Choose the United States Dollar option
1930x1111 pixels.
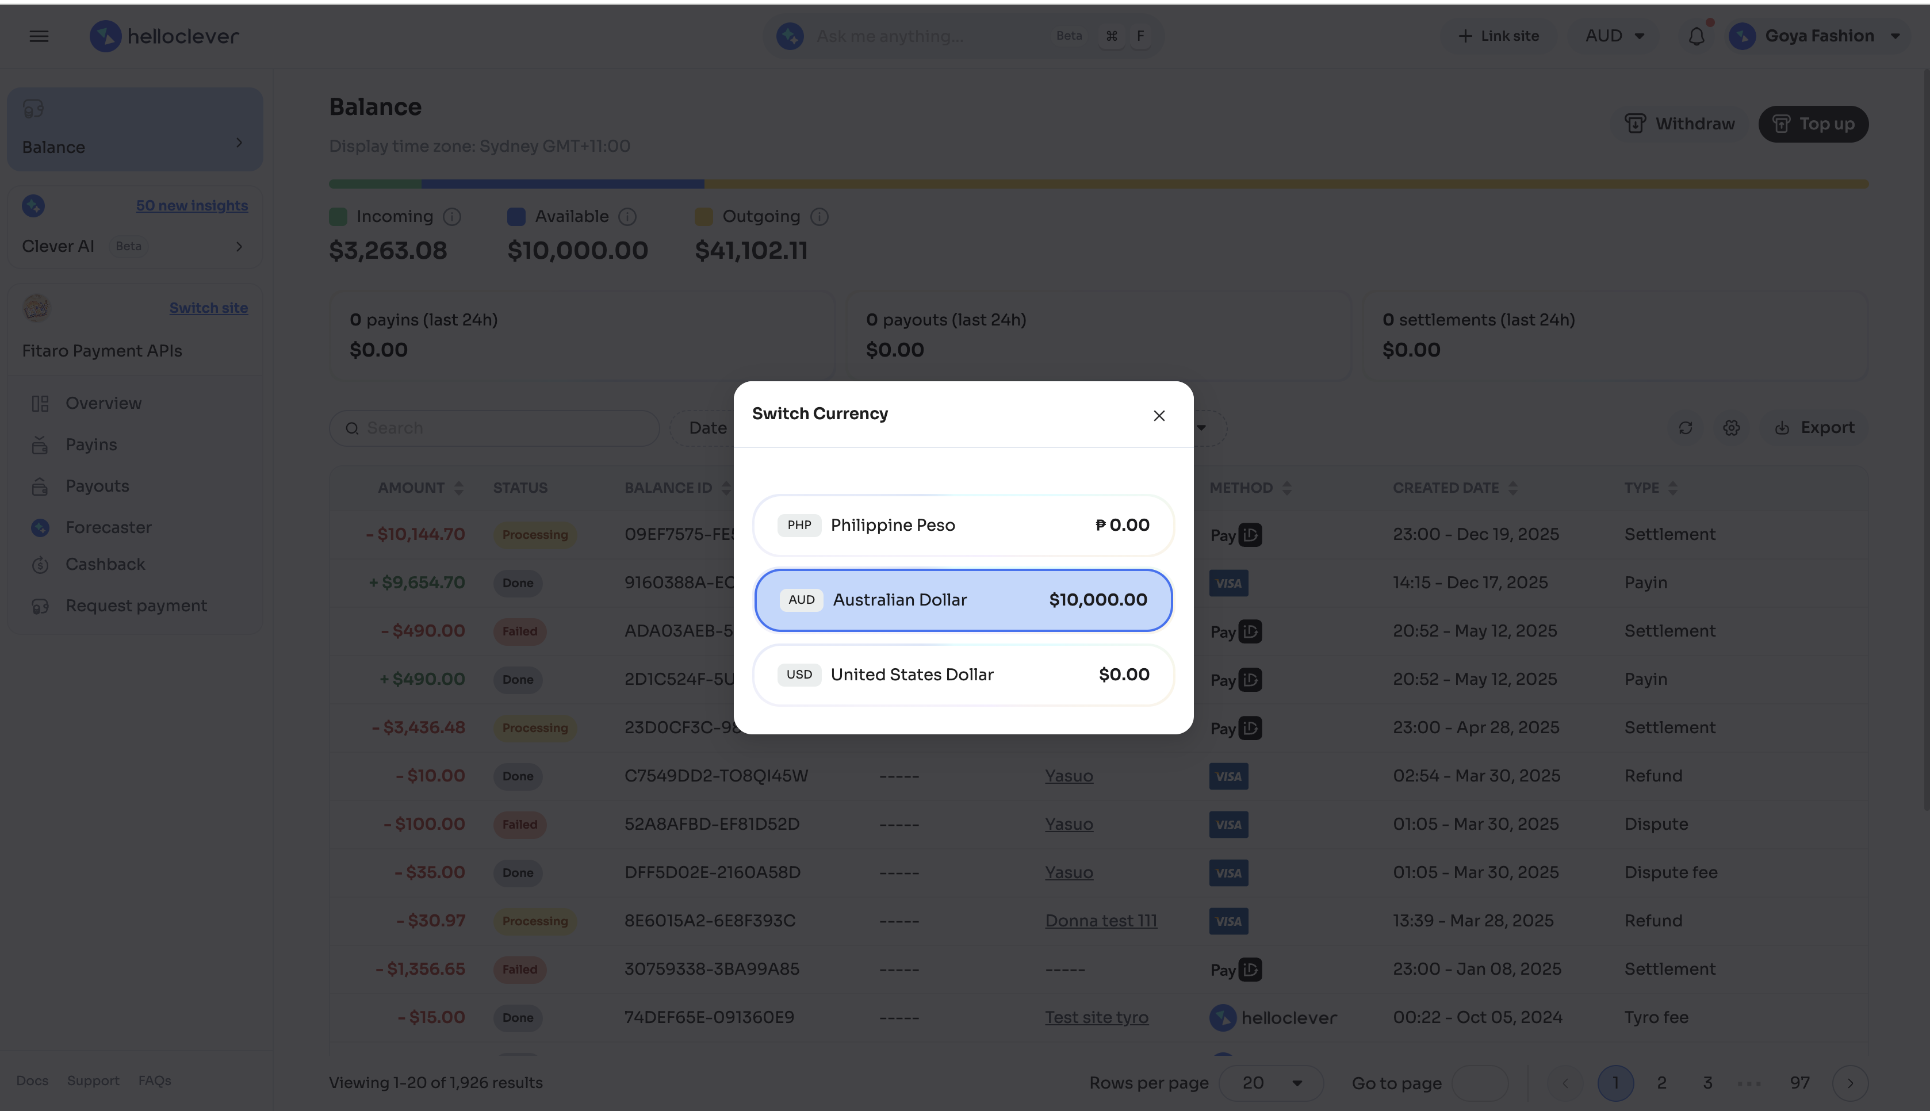[x=963, y=675]
